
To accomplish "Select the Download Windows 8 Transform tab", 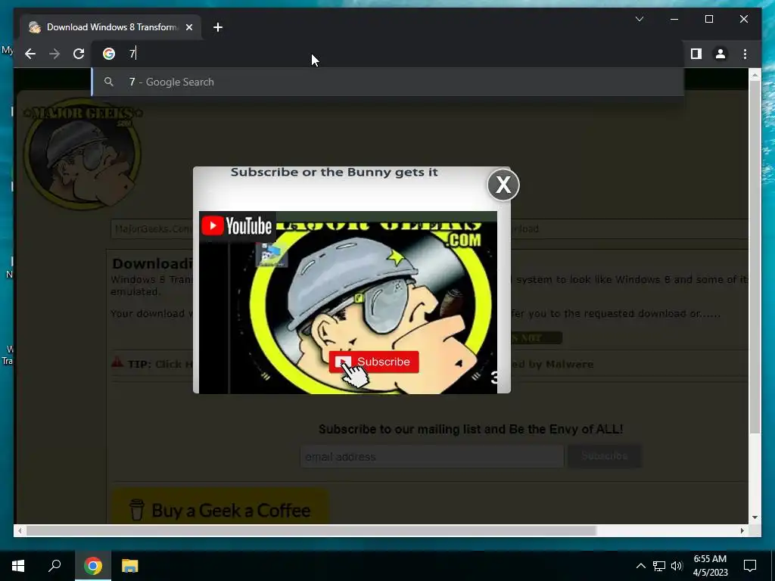I will [x=110, y=27].
